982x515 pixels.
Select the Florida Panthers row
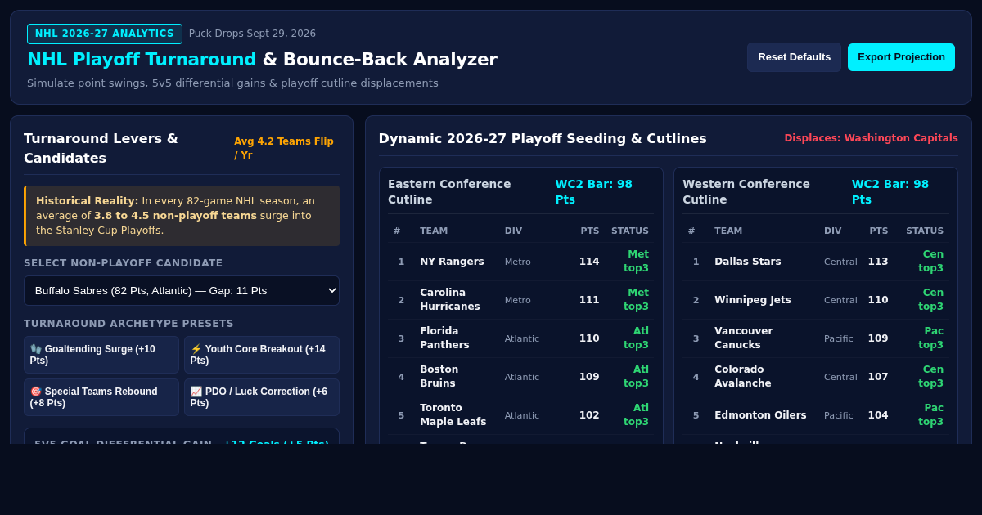[521, 338]
